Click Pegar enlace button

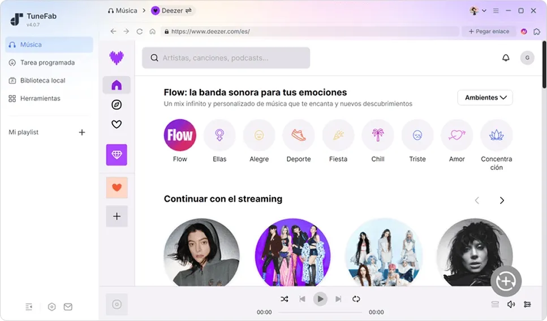click(489, 32)
